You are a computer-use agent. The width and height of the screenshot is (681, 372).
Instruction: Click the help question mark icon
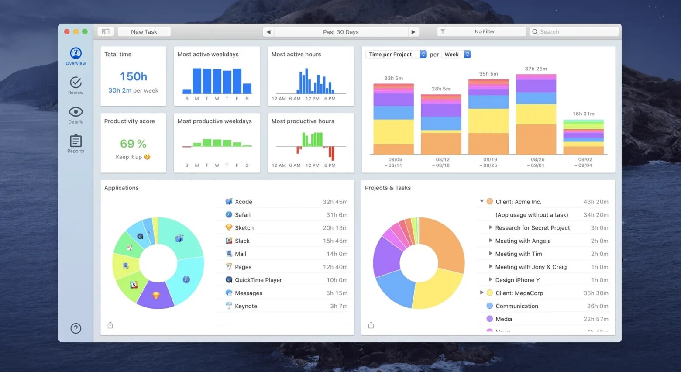tap(76, 328)
